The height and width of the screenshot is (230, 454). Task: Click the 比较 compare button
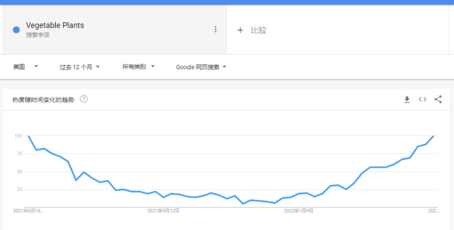pos(259,30)
